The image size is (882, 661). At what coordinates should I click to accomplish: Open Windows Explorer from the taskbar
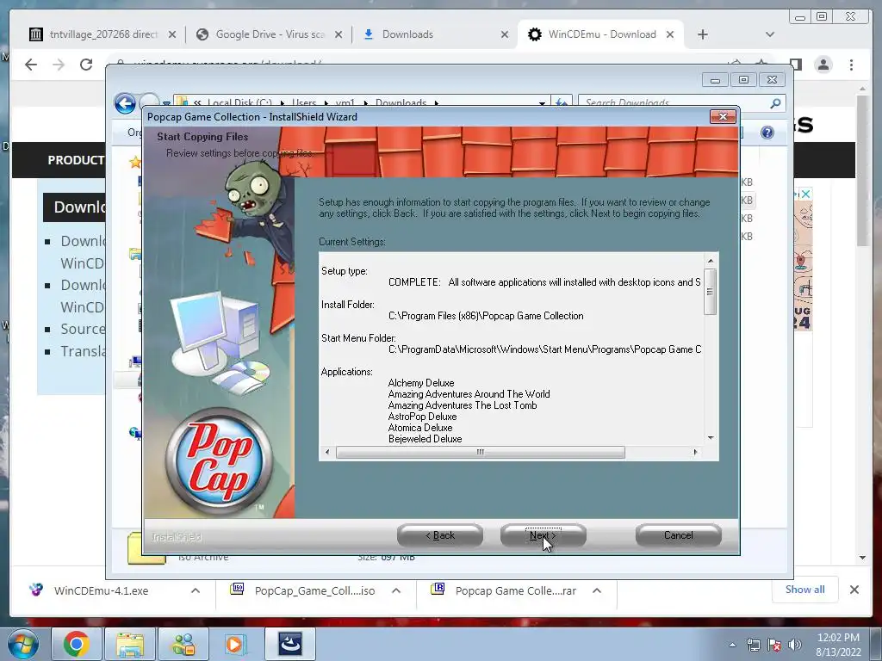(x=130, y=644)
